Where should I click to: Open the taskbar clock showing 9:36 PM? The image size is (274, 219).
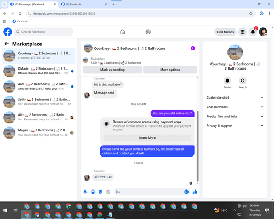tap(255, 210)
